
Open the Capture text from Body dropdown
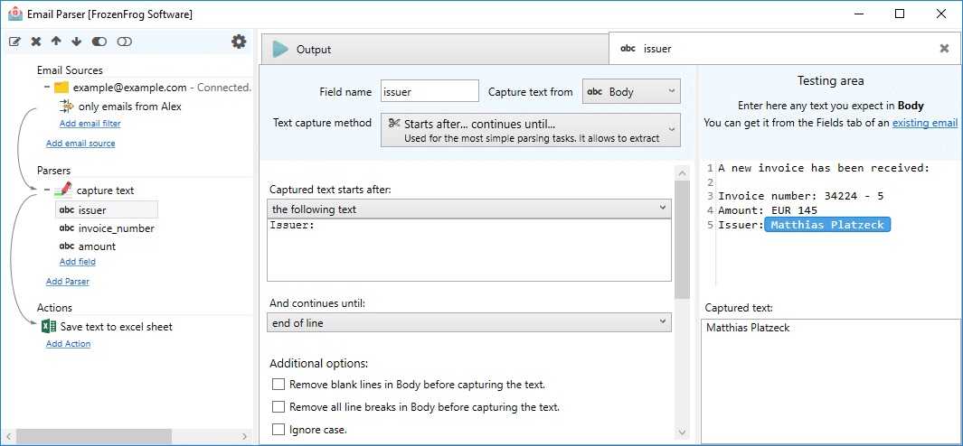[631, 92]
